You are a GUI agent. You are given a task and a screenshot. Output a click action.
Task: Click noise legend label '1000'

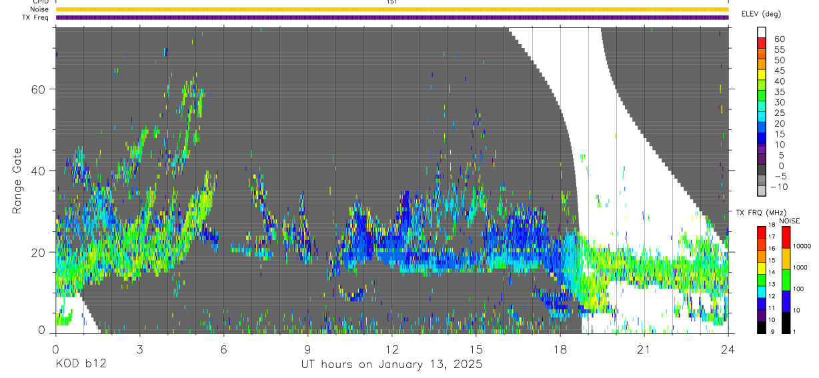point(800,267)
